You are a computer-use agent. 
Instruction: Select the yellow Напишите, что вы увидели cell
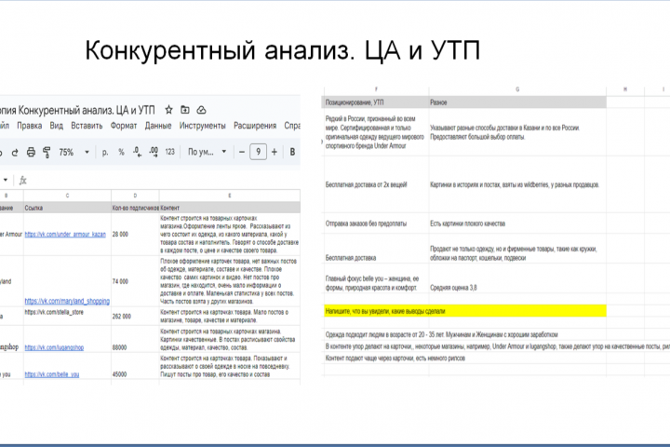(x=465, y=311)
